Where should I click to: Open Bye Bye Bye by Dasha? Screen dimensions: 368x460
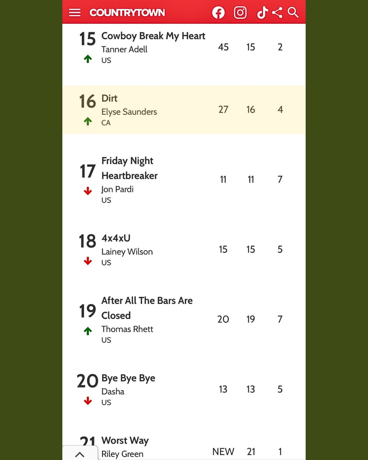pos(128,378)
